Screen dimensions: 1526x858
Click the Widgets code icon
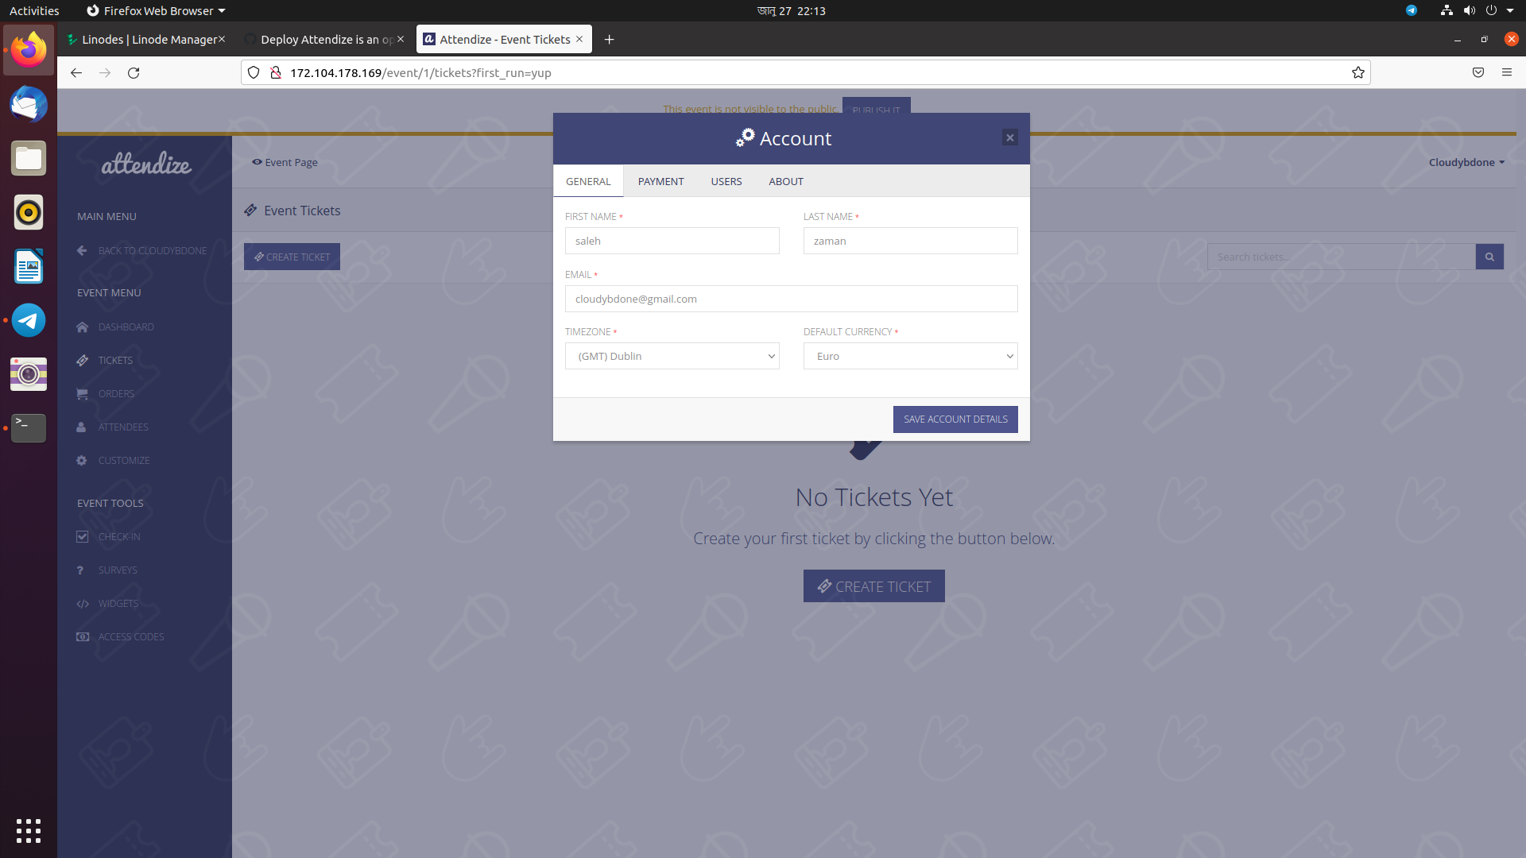coord(83,604)
